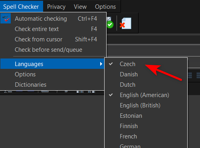Click the document with red X icon
This screenshot has width=200, height=148.
pyautogui.click(x=126, y=23)
